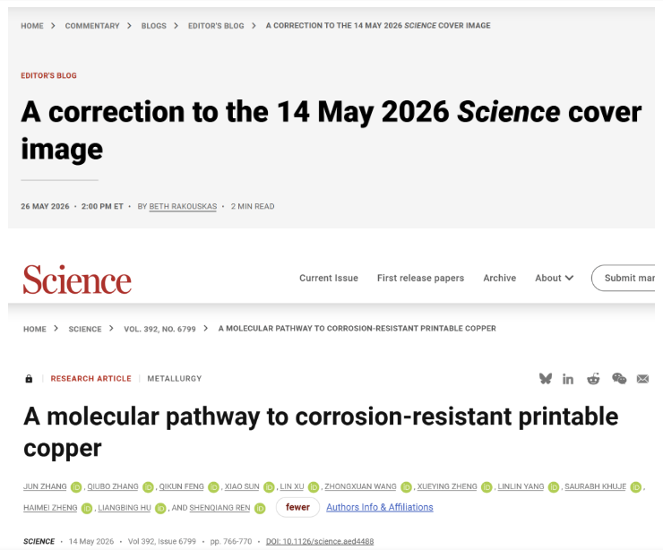663x550 pixels.
Task: Go to Editor's Blog breadcrumb
Action: 216,26
